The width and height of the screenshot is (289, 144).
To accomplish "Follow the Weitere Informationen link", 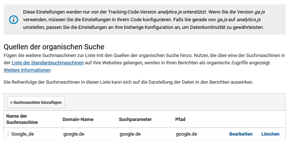I will point(27,70).
